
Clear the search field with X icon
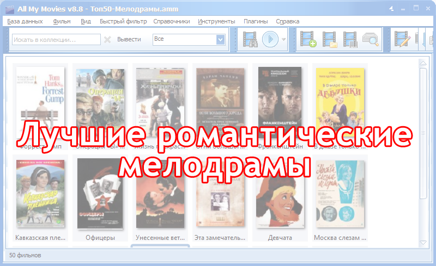coord(107,39)
